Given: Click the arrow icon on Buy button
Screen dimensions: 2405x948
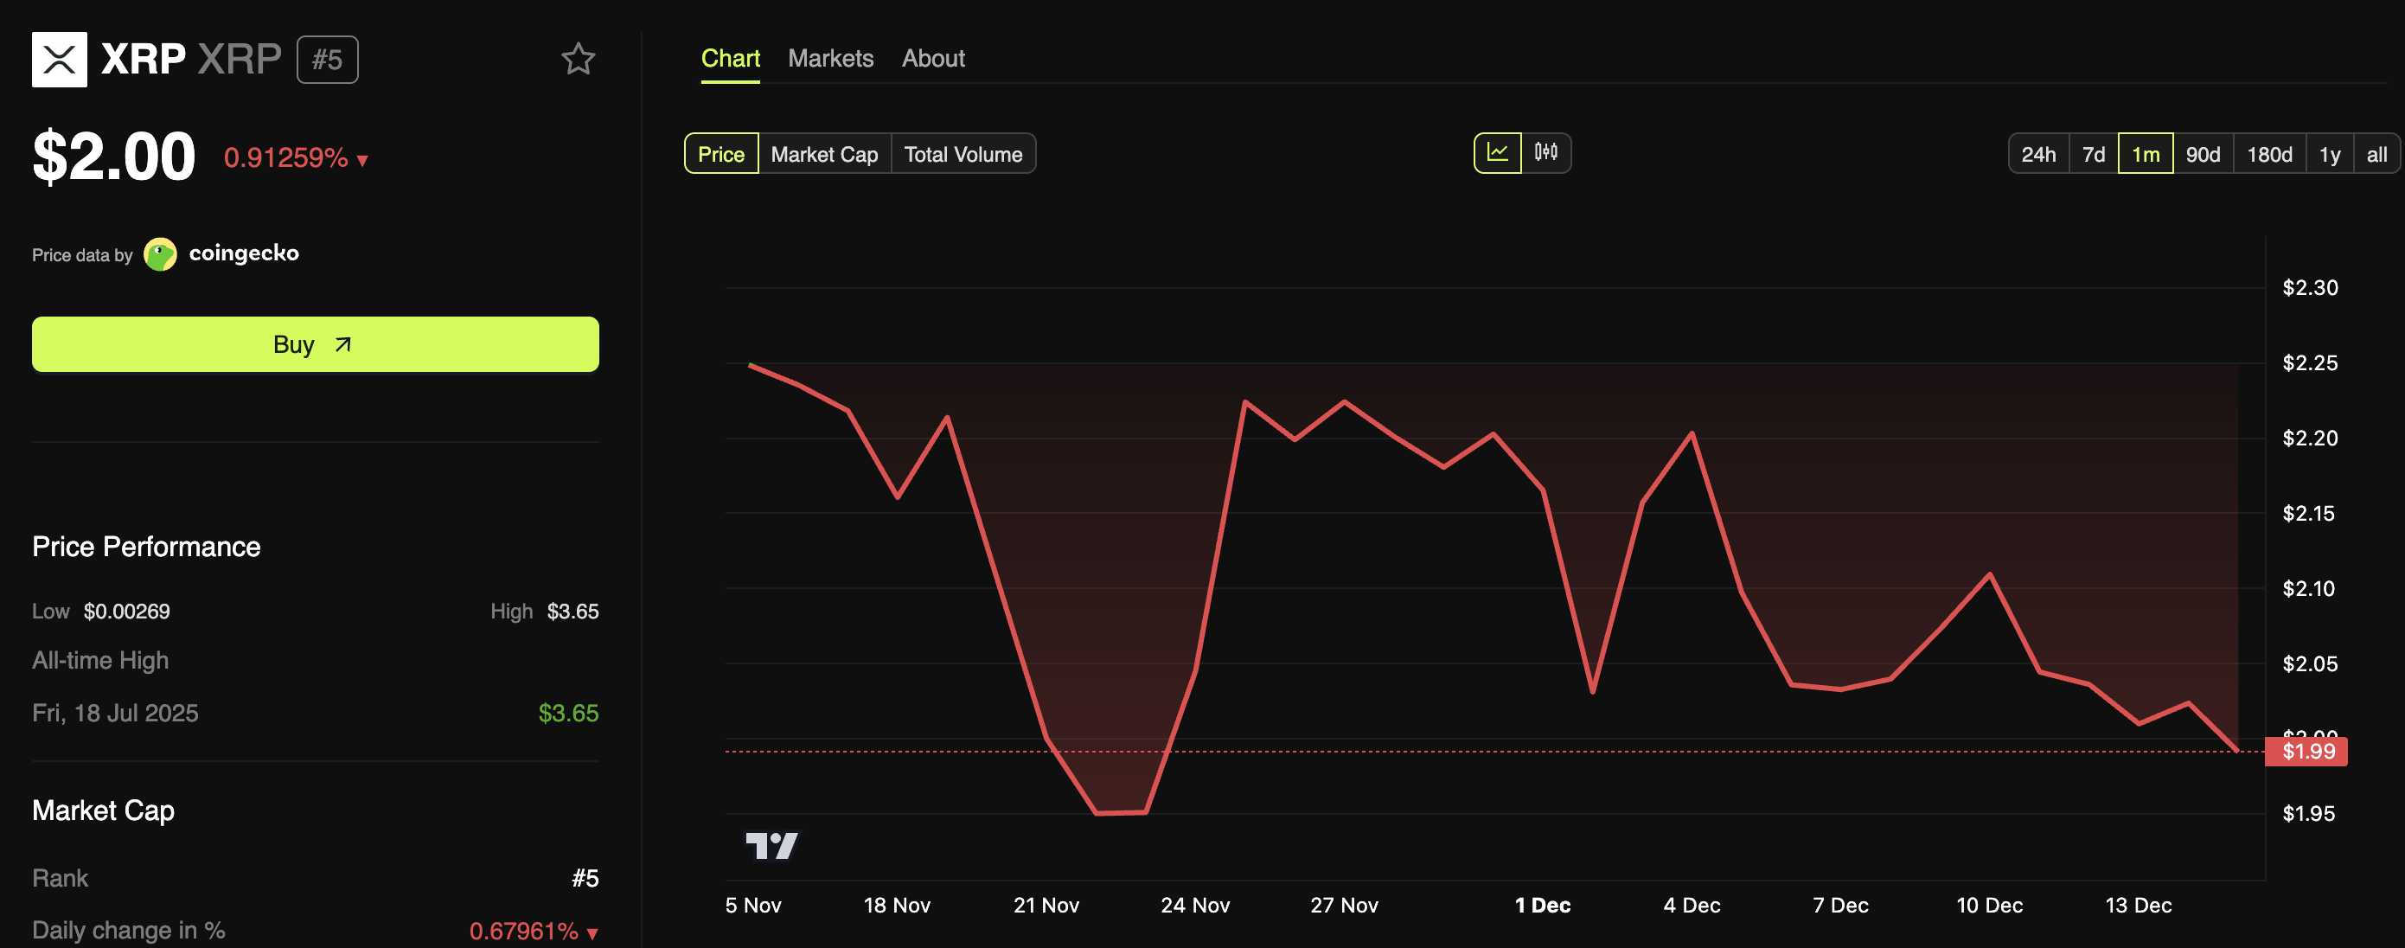Looking at the screenshot, I should pyautogui.click(x=342, y=344).
